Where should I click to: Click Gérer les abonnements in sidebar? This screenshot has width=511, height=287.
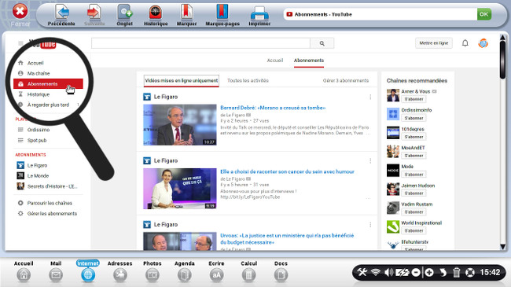coord(52,213)
